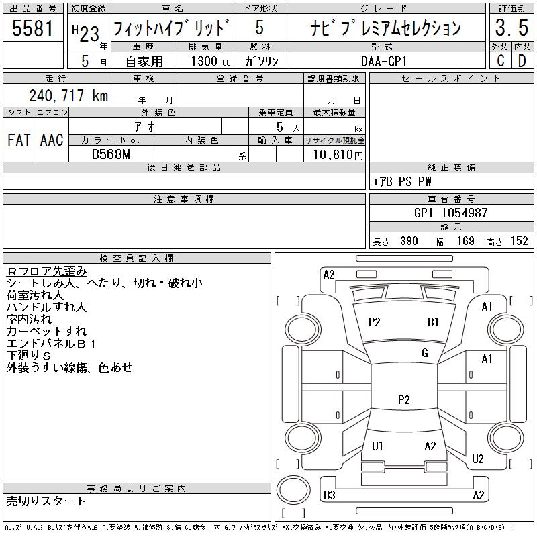The width and height of the screenshot is (537, 537).
Task: Click the model type DAA-GP1
Action: click(x=385, y=60)
